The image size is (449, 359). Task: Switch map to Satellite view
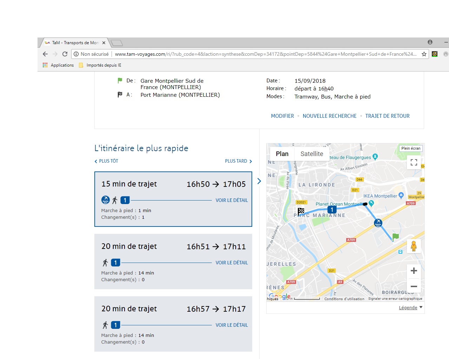pyautogui.click(x=311, y=154)
